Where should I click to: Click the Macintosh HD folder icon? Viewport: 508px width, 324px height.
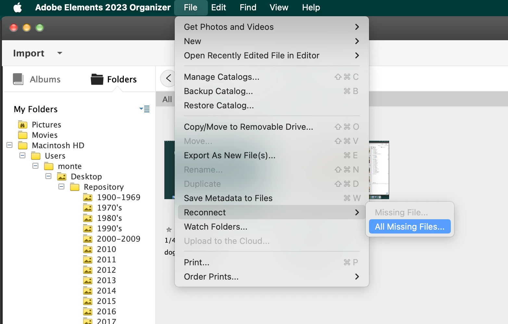(x=23, y=145)
